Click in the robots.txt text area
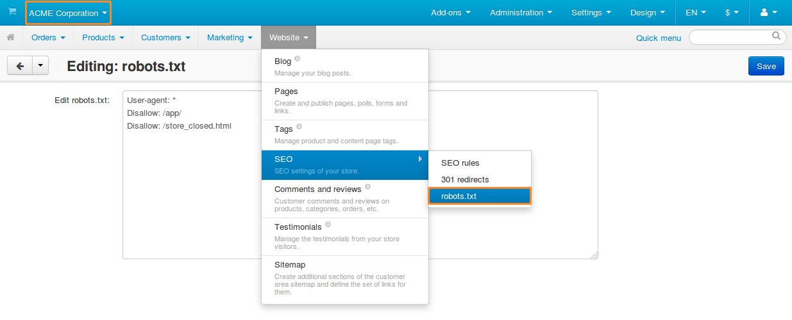This screenshot has height=320, width=792. coord(360,175)
